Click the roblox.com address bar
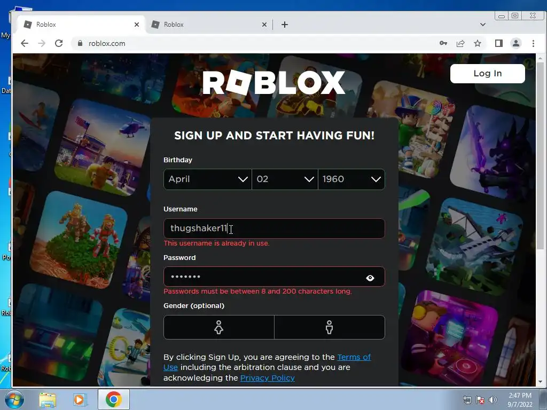The width and height of the screenshot is (547, 410). pyautogui.click(x=255, y=43)
